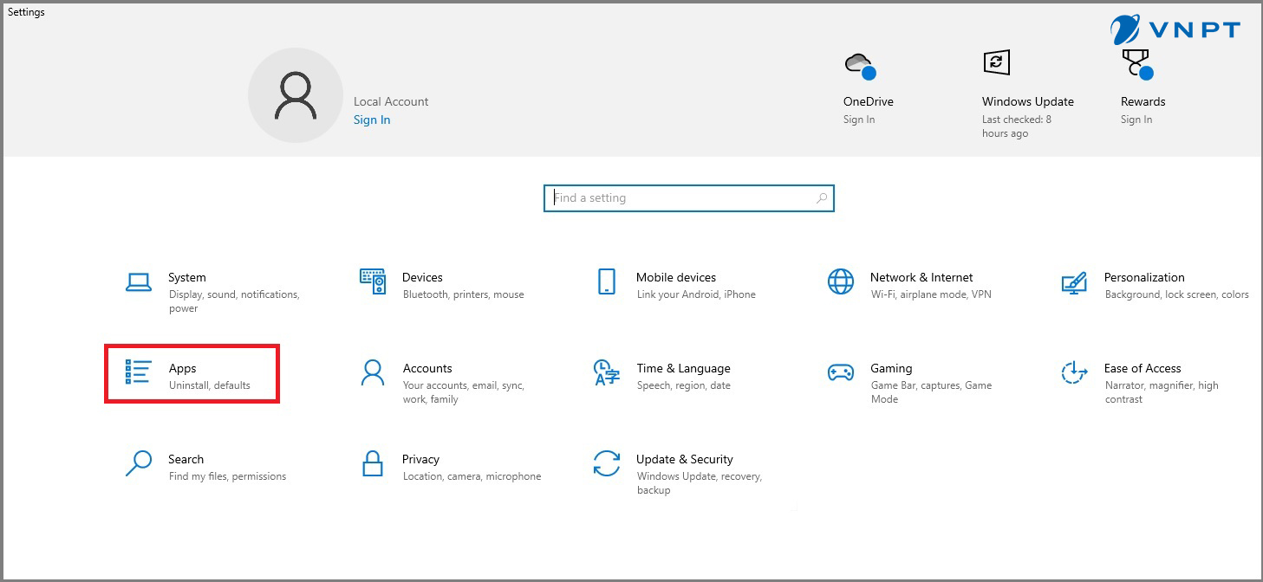Click the Ease of Access icon
This screenshot has width=1263, height=582.
click(1074, 372)
